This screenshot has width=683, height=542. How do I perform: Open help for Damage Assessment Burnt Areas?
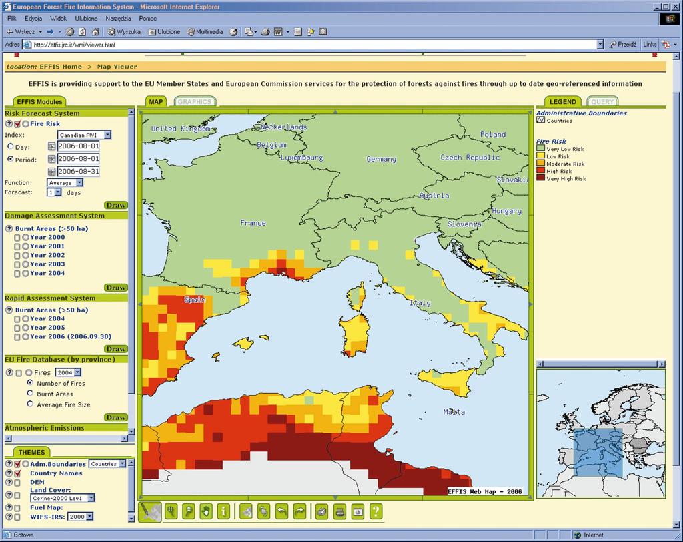click(9, 228)
